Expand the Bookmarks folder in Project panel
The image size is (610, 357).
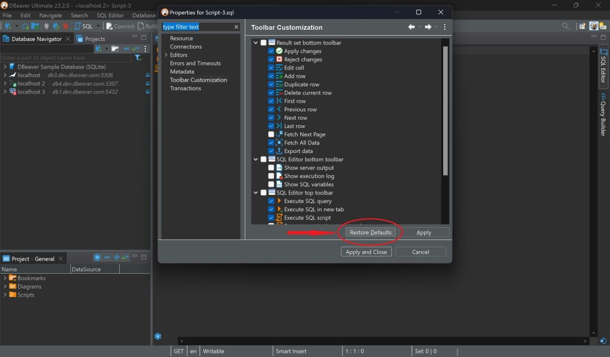(x=5, y=278)
